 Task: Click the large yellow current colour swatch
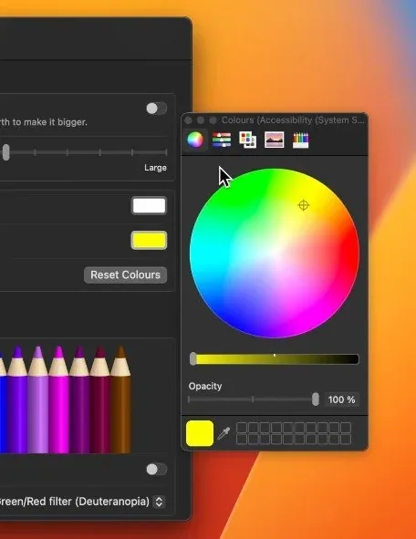coord(200,433)
